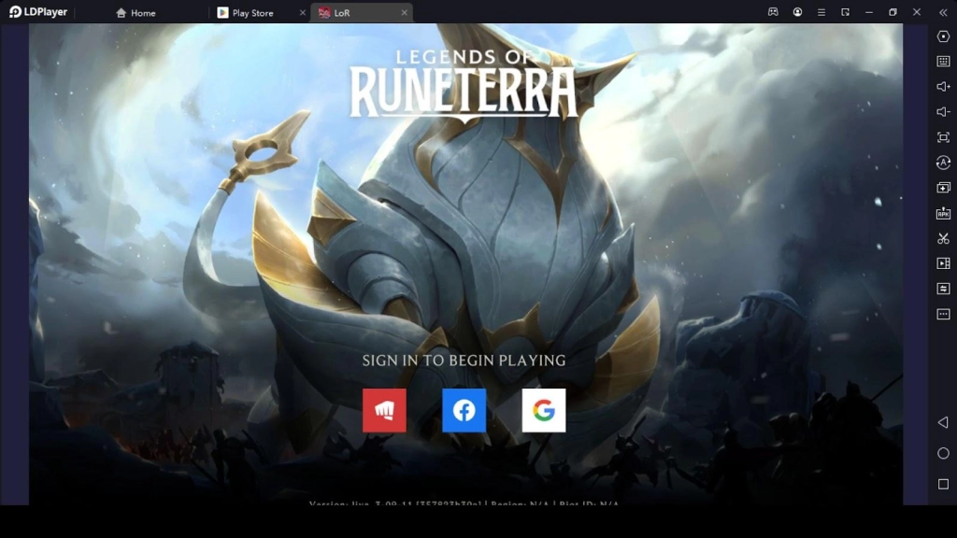The image size is (957, 538).
Task: Increase volume in sidebar
Action: click(943, 87)
